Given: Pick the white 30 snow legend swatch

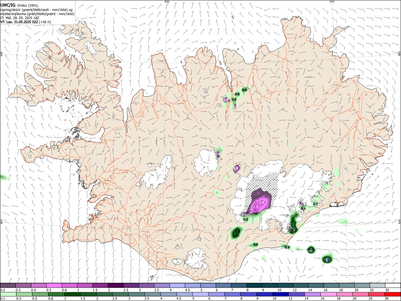Looking at the screenshot, I should [x=393, y=286].
